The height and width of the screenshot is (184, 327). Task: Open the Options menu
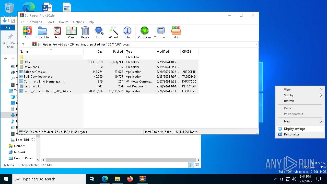pos(78,22)
